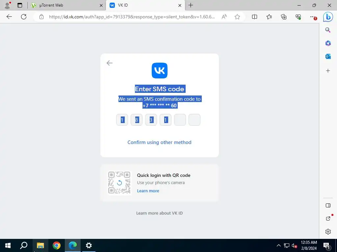Click Confirm using other method link

tap(159, 142)
